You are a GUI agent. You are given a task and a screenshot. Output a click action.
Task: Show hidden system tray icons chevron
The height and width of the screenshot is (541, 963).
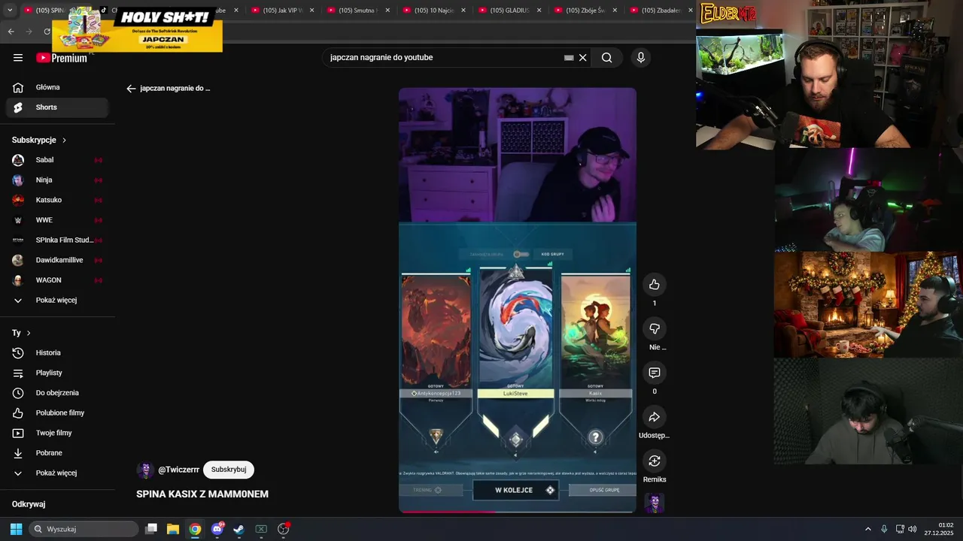(x=867, y=529)
